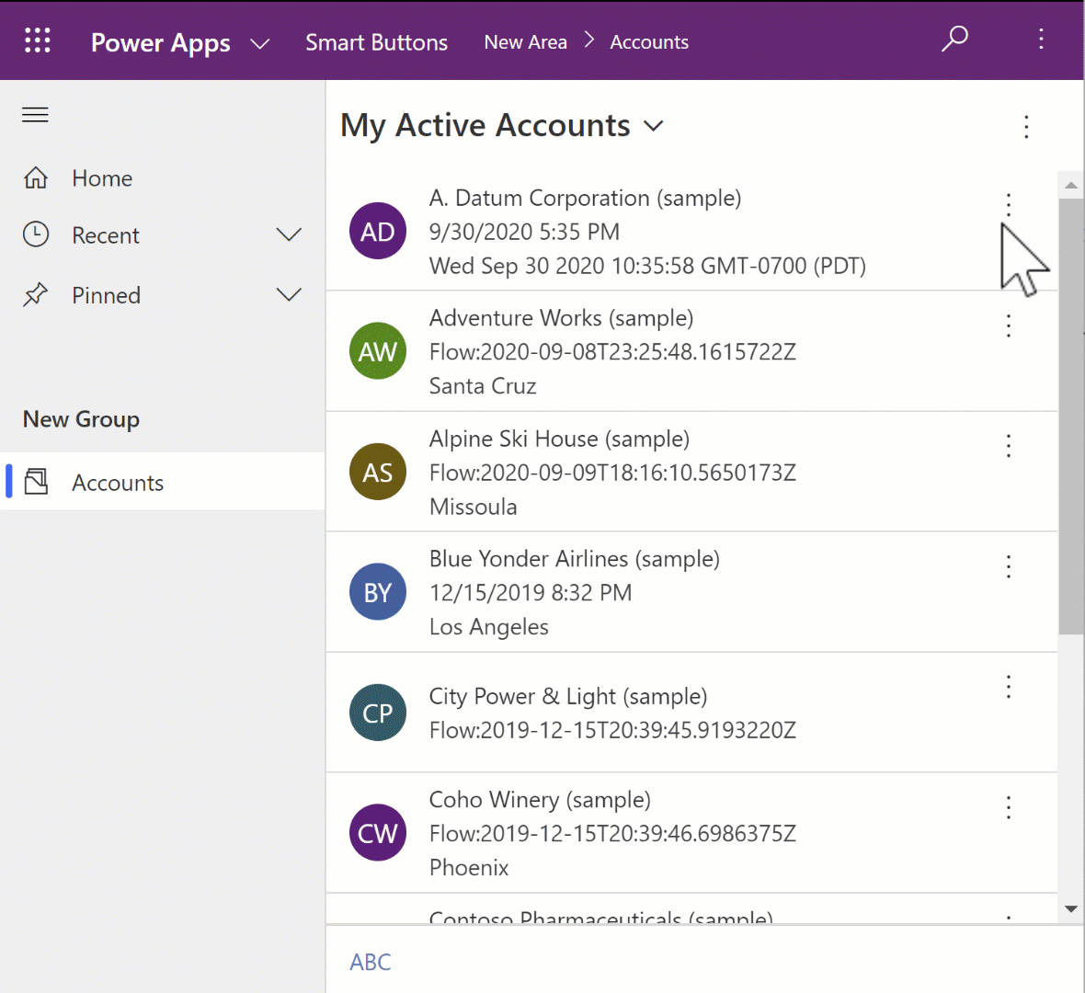The image size is (1085, 993).
Task: Open more options for A. Datum Corporation
Action: coord(1008,205)
